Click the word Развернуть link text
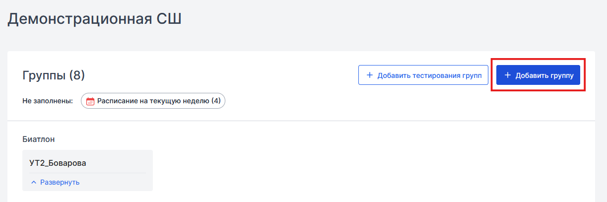 tap(60, 182)
